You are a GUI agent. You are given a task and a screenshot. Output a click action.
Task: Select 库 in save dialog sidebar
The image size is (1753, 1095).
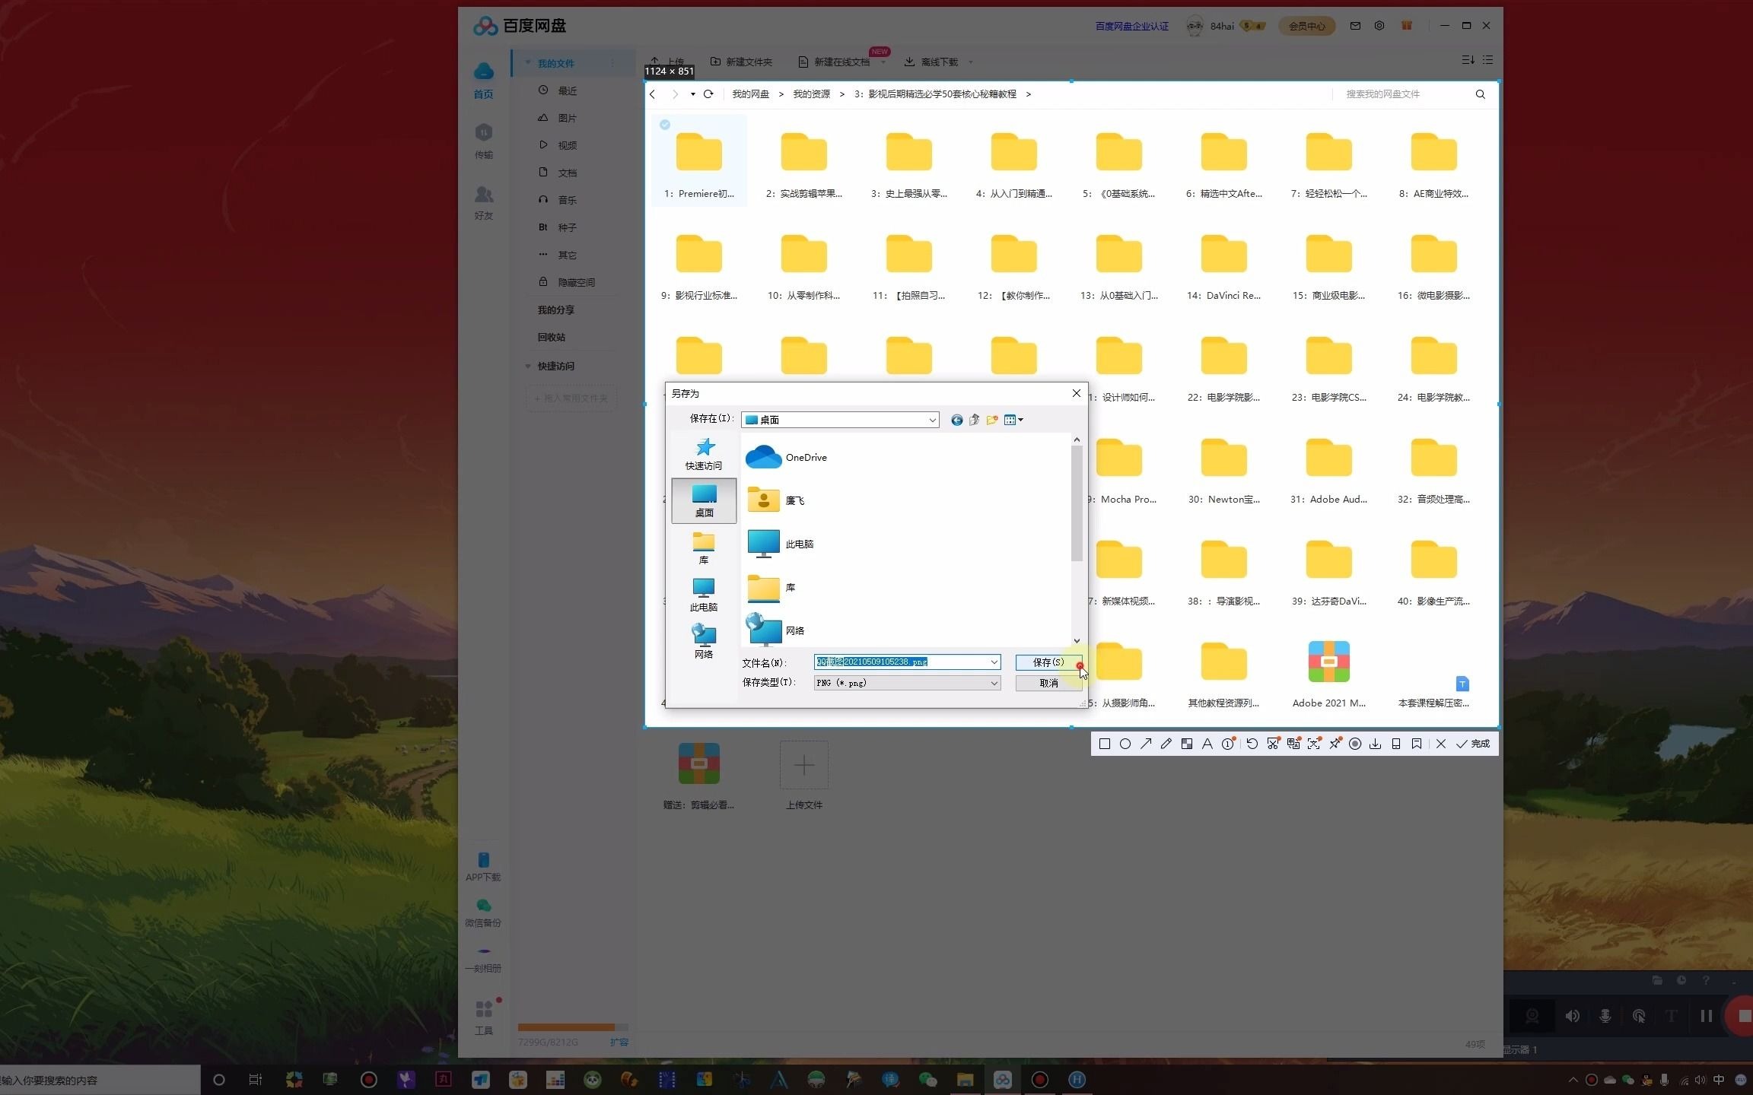[x=704, y=548]
